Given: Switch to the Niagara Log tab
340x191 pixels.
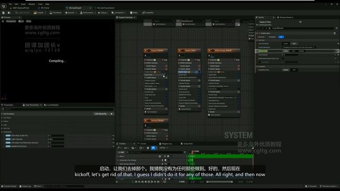Looking at the screenshot, I should [166, 144].
